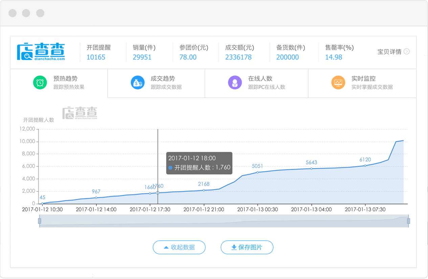Save chart with 保存图片 button
Screen dimensions: 428x279
247,247
